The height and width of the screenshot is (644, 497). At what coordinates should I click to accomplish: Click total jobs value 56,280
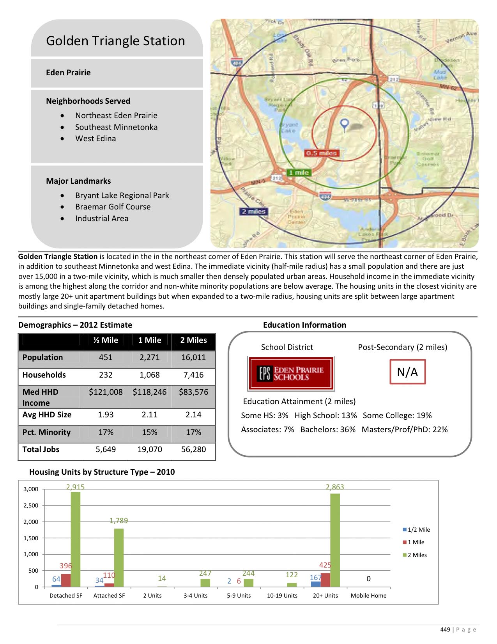(x=193, y=449)
